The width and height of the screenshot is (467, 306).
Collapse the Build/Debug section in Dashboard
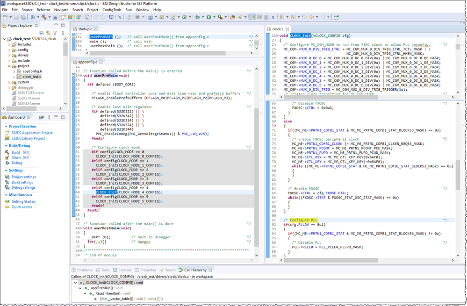[x=6, y=146]
